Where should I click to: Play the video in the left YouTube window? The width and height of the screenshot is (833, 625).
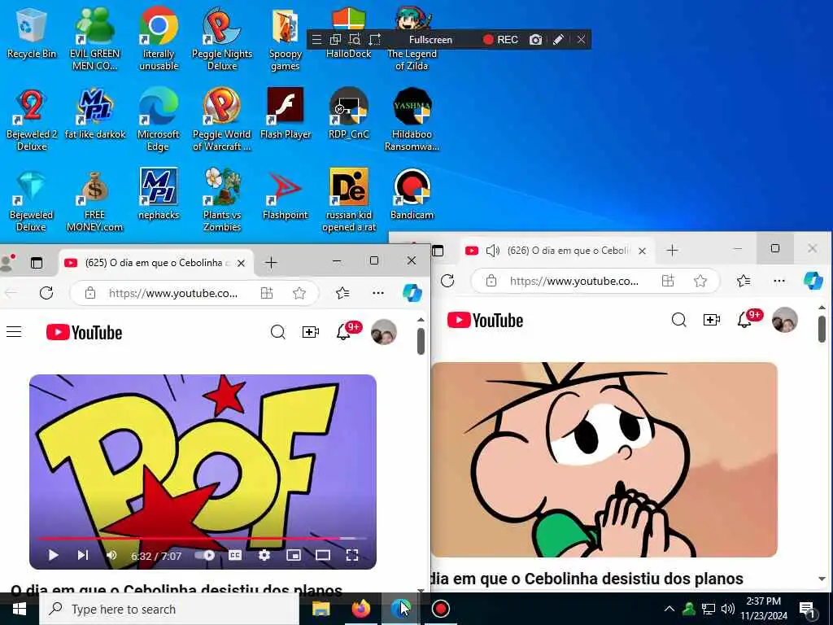click(53, 555)
